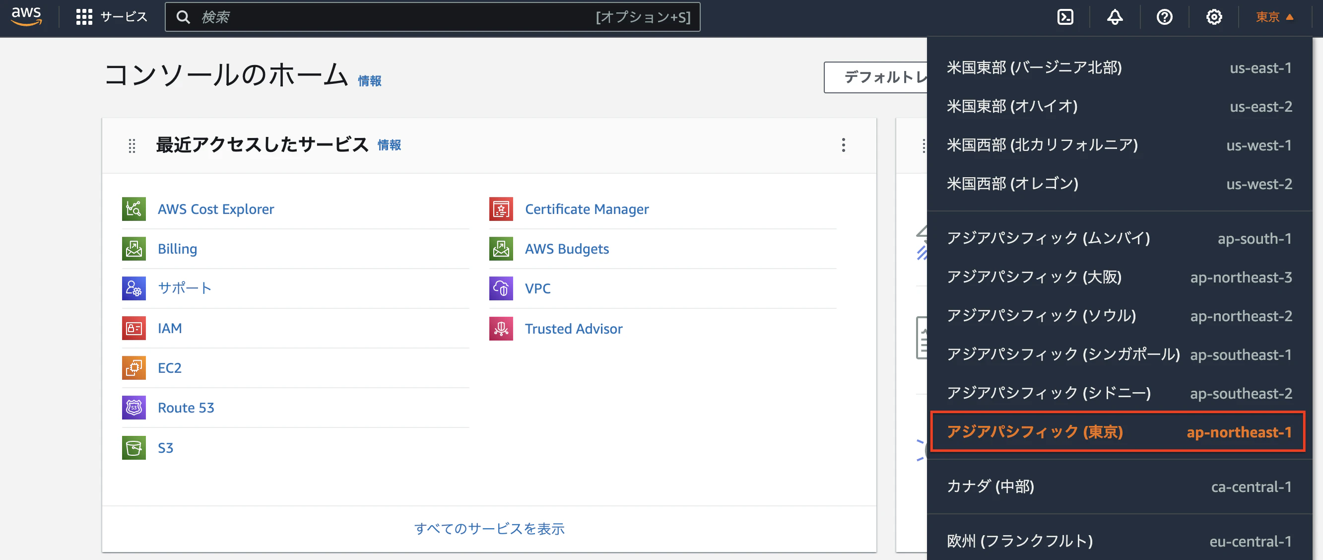This screenshot has width=1323, height=560.
Task: Select アジアパシフィック (ソウル) ap-northeast-2 region
Action: pyautogui.click(x=1119, y=315)
